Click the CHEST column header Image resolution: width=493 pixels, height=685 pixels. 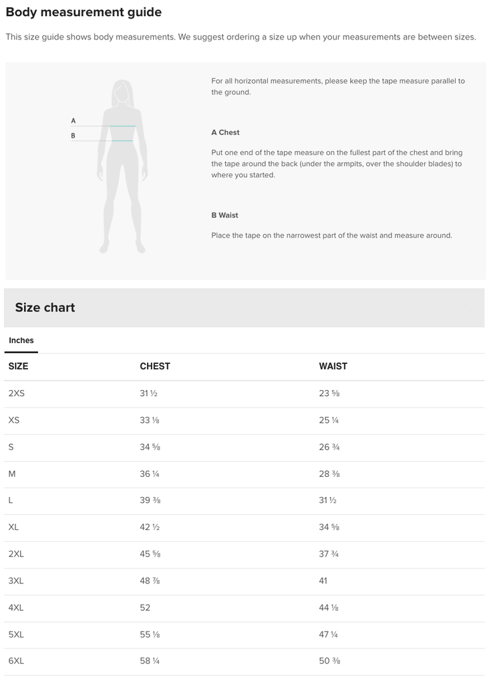pyautogui.click(x=155, y=366)
